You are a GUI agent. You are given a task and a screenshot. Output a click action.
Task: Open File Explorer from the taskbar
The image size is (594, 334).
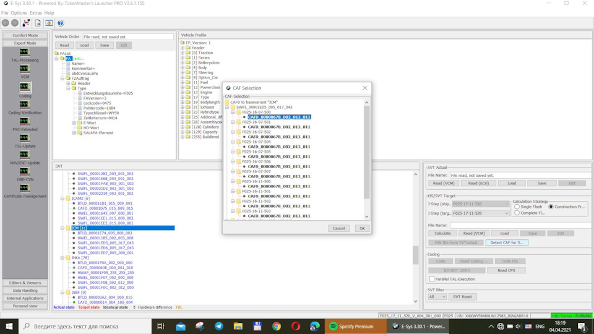pos(238,326)
